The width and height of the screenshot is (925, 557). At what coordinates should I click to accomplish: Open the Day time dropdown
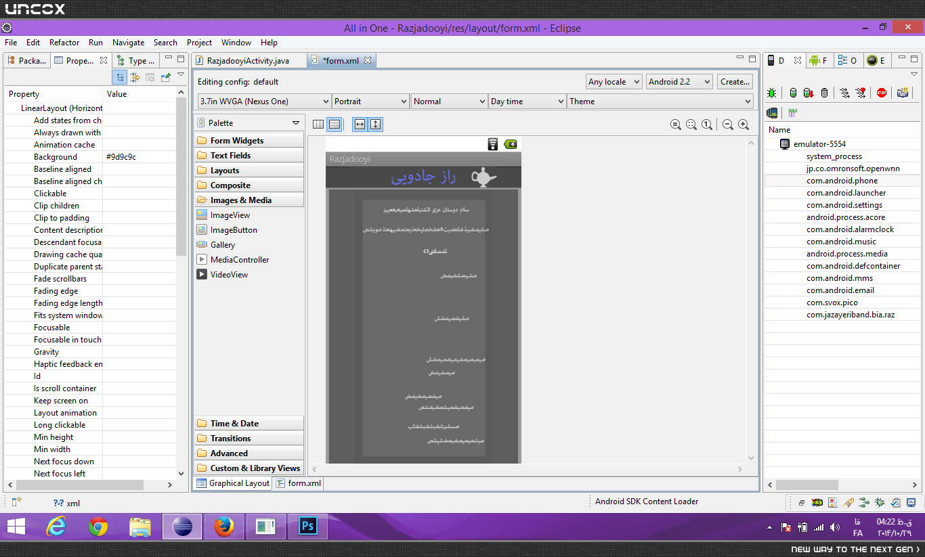point(527,102)
